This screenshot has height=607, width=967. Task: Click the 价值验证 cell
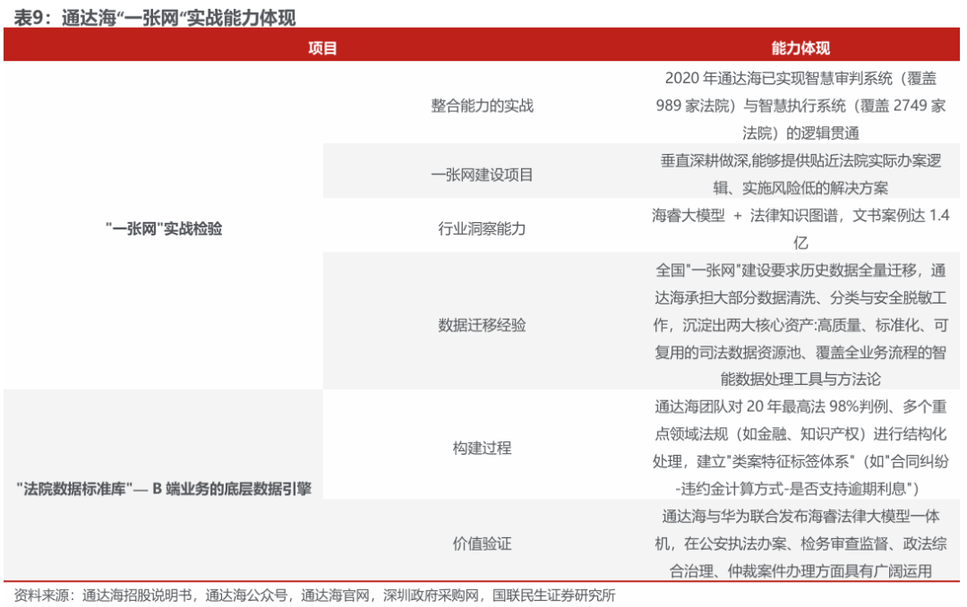pos(482,543)
